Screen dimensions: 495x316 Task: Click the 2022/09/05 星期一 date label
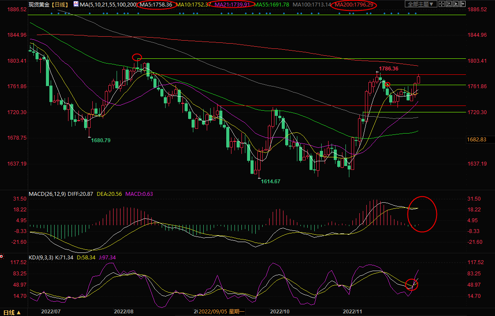point(221,312)
